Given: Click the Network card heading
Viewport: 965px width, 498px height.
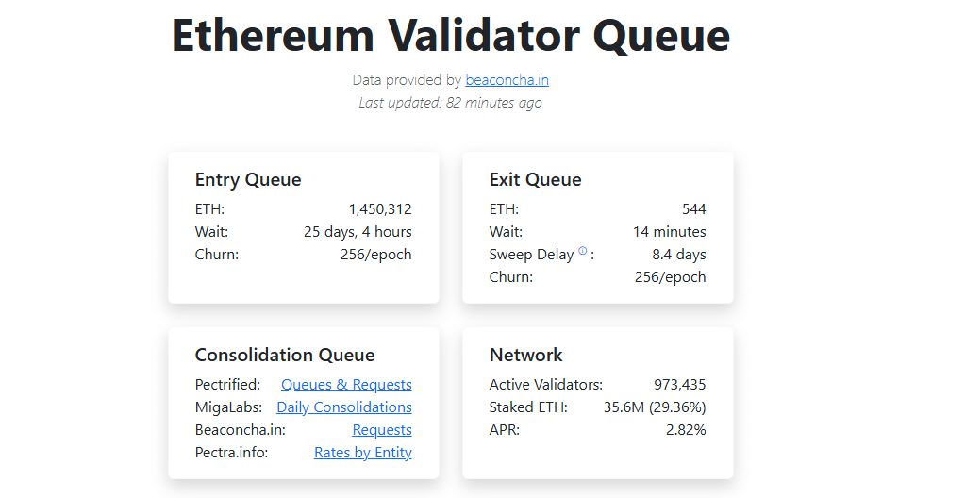Looking at the screenshot, I should [526, 355].
